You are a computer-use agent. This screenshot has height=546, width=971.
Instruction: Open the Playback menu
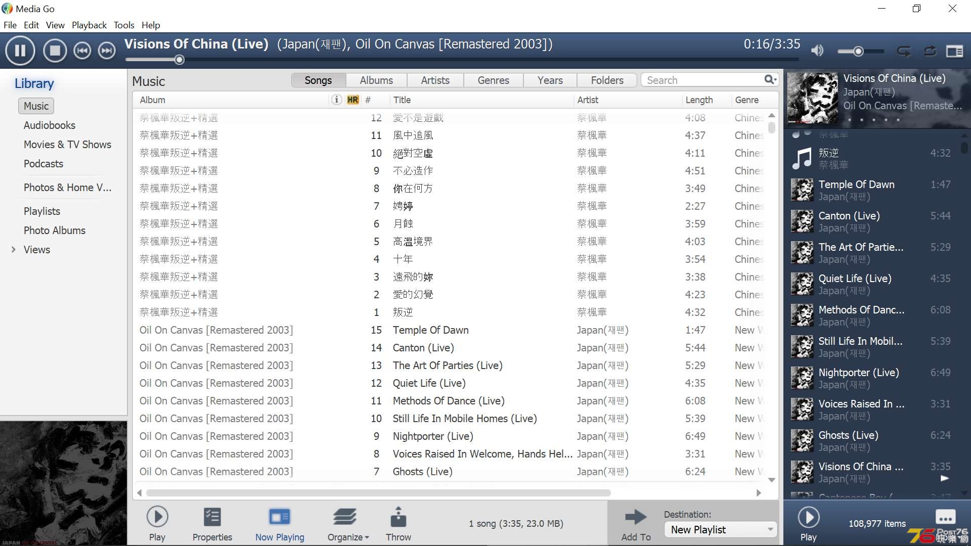[89, 25]
